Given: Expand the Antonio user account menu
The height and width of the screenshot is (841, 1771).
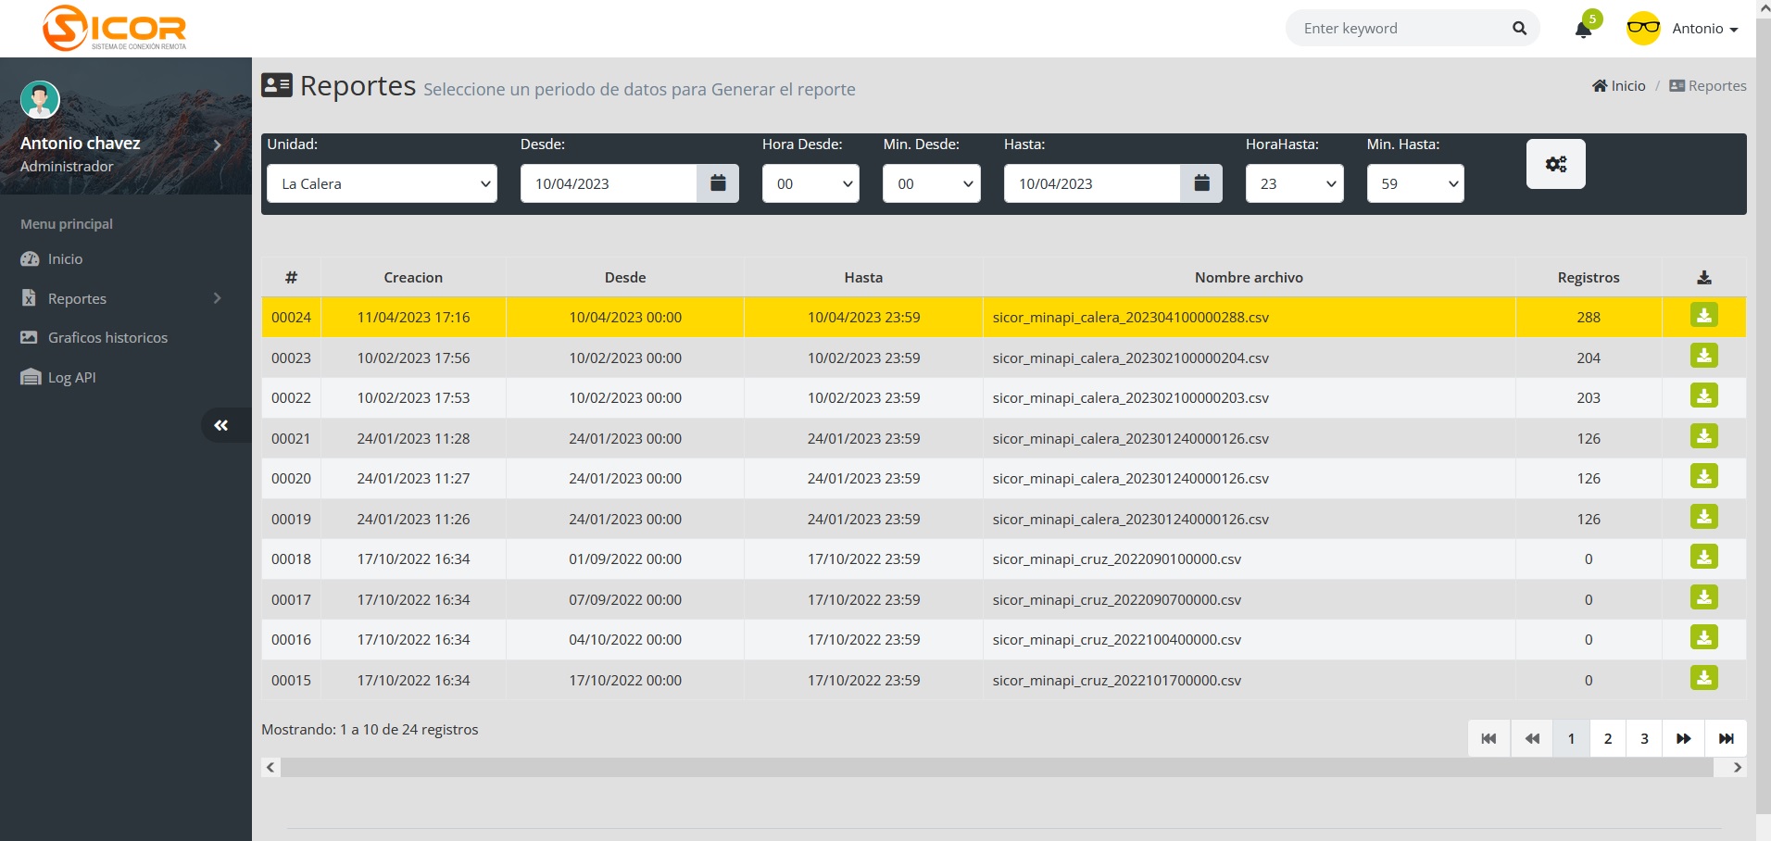Looking at the screenshot, I should click(x=1703, y=29).
